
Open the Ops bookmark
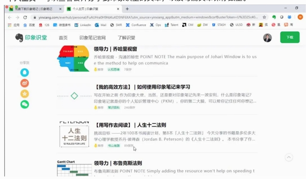click(x=155, y=25)
